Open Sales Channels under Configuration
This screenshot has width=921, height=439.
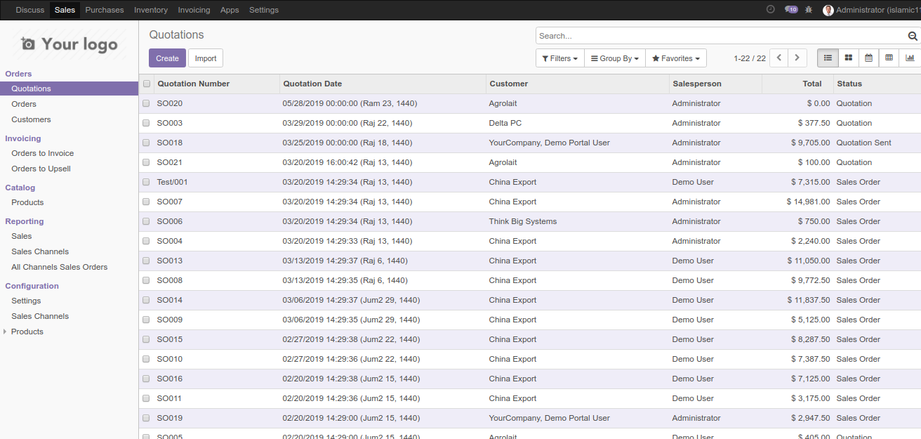click(x=40, y=316)
